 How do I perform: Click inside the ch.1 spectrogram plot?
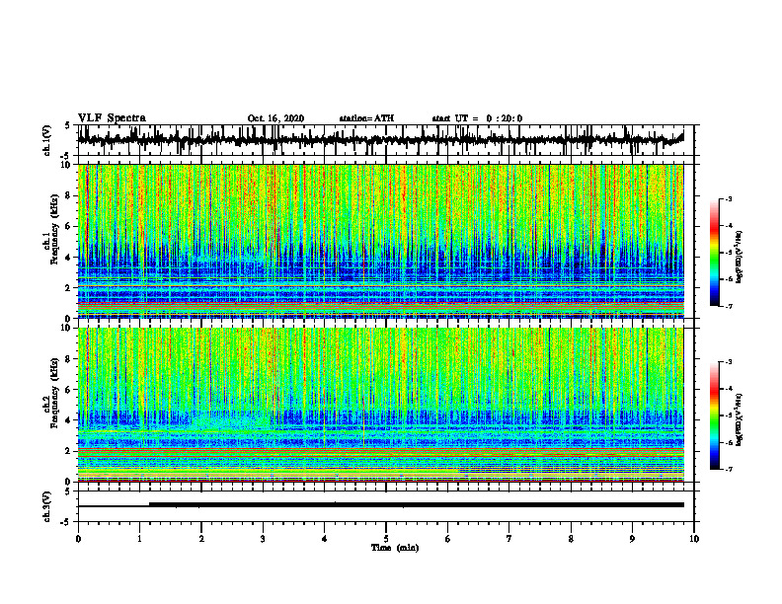click(381, 241)
